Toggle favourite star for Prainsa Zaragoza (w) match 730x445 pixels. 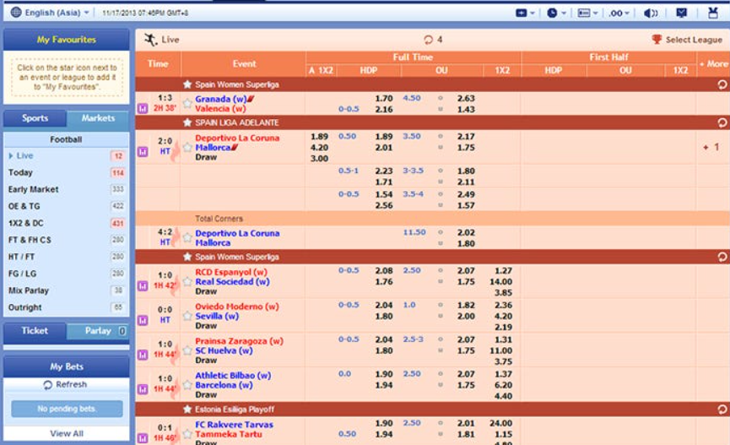[x=187, y=351]
